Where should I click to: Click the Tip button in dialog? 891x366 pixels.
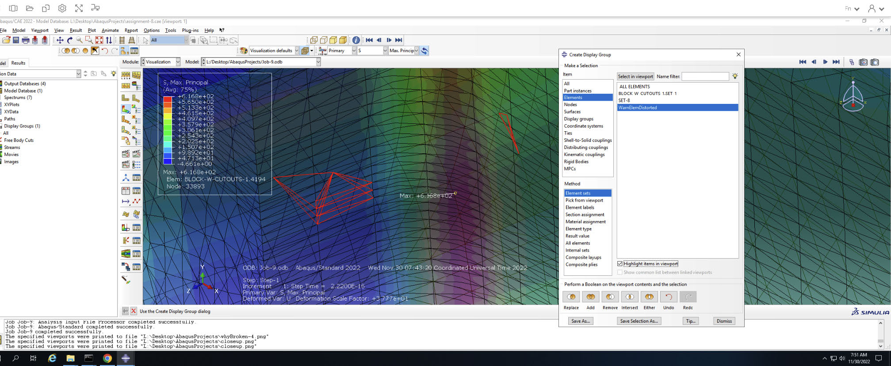(690, 321)
